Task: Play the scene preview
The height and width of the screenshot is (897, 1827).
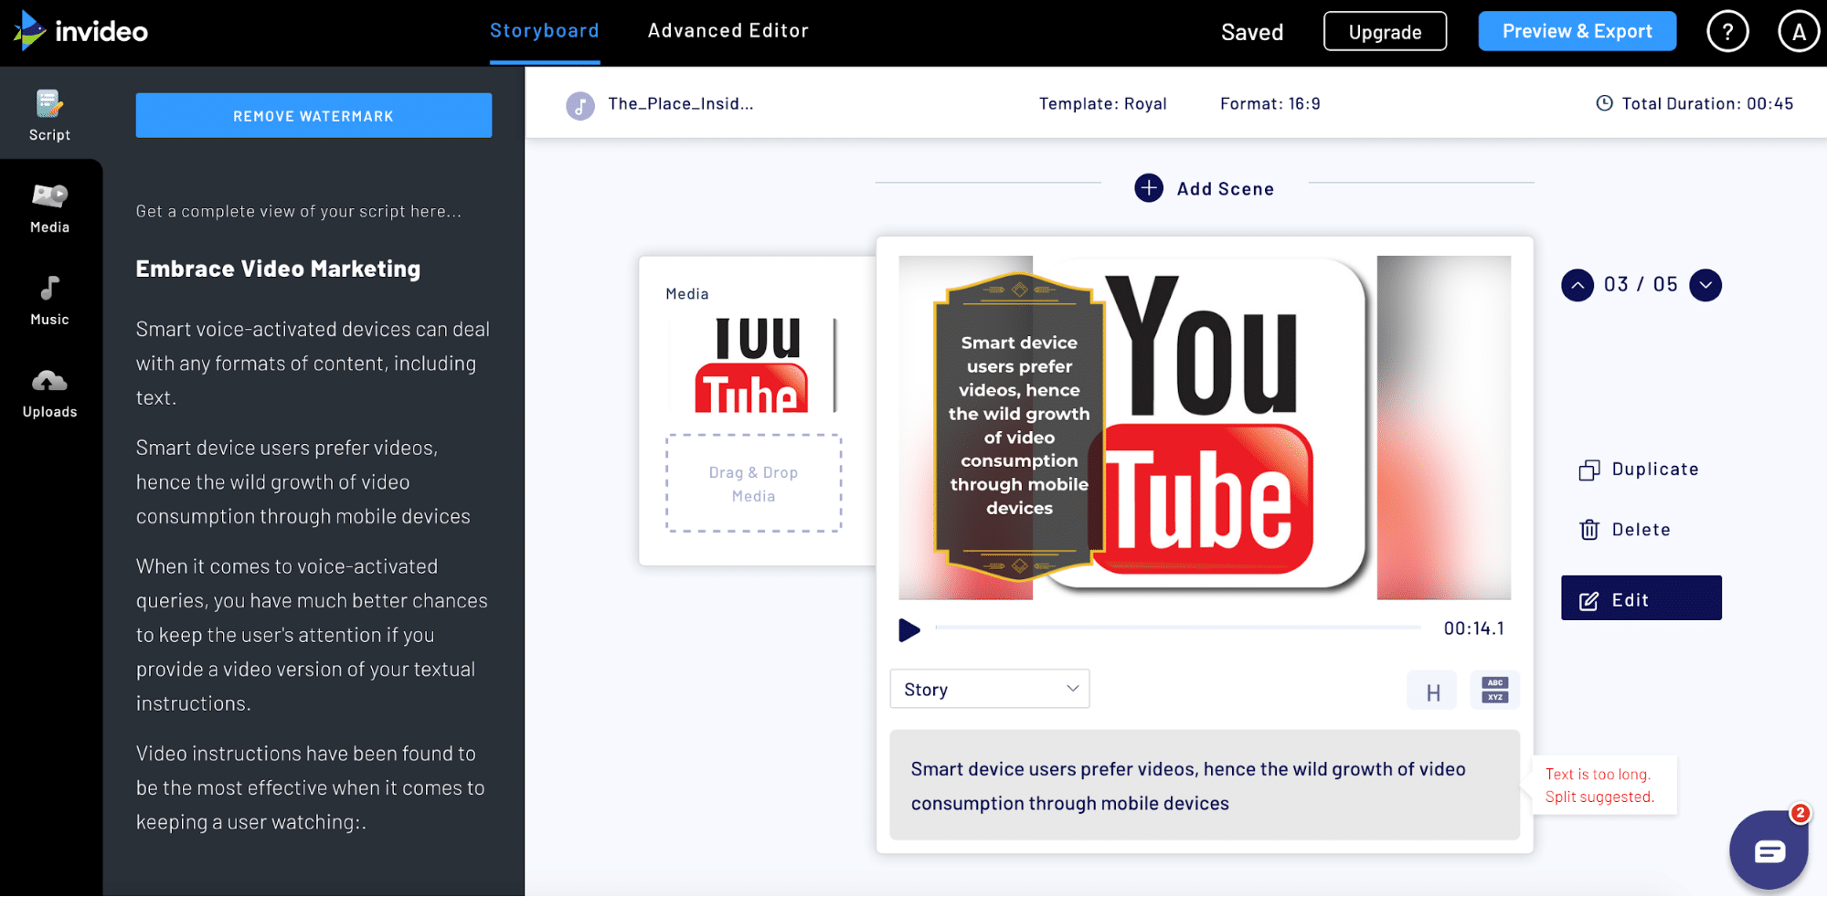Action: pyautogui.click(x=908, y=629)
